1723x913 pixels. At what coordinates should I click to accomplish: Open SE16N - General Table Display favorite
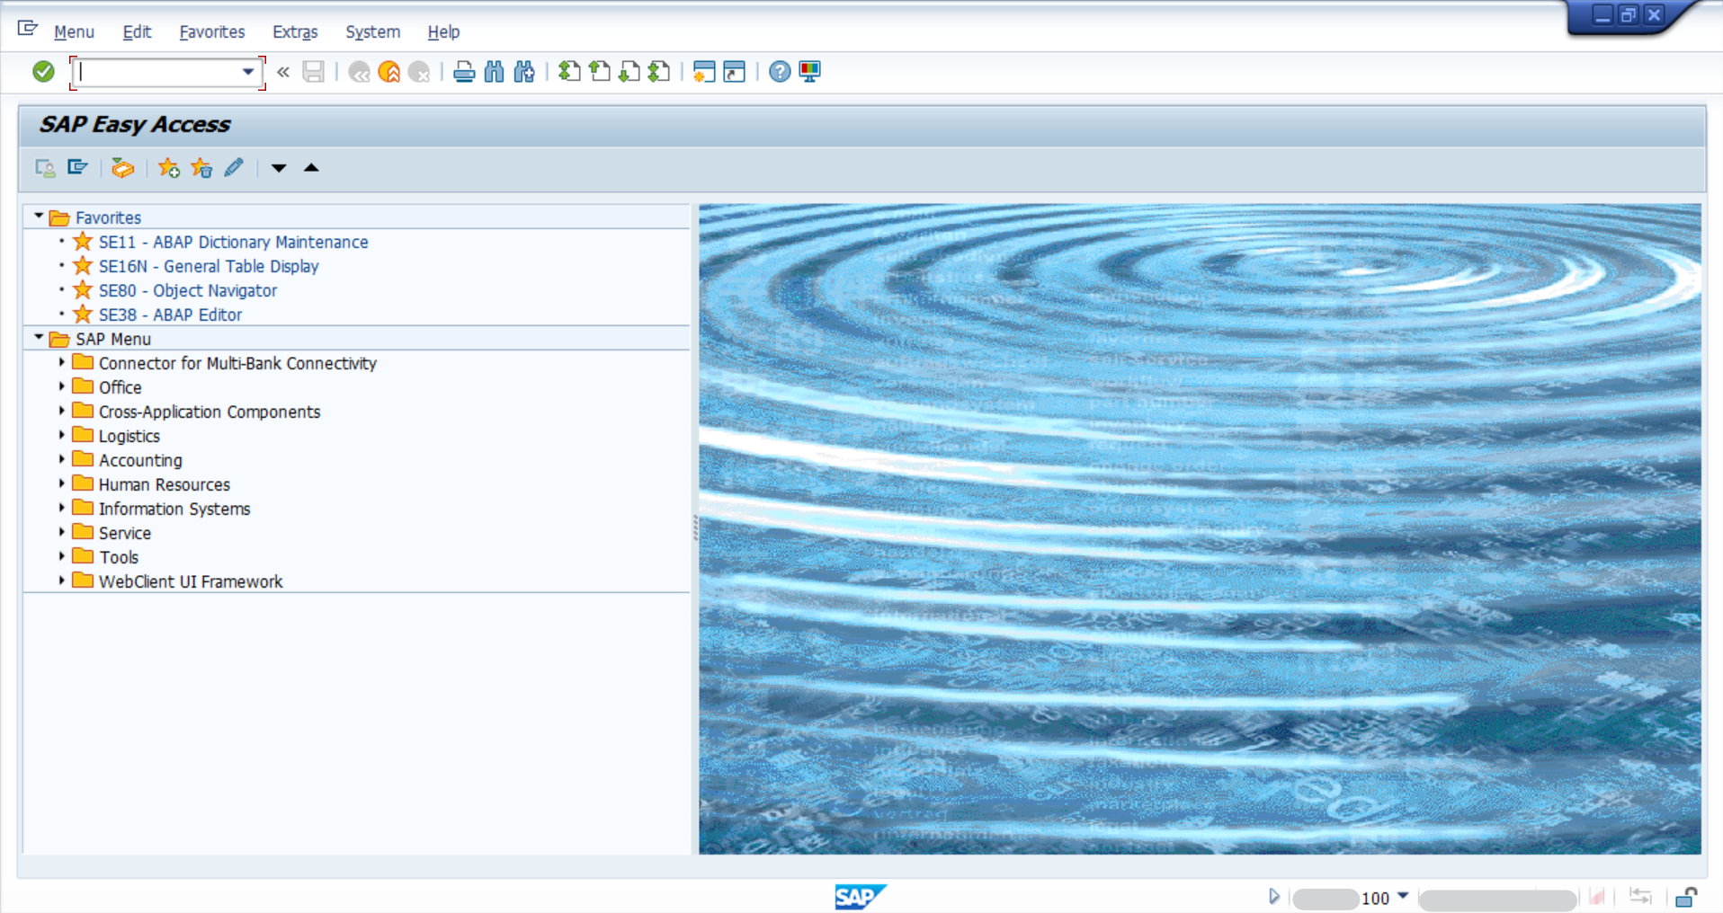tap(209, 267)
